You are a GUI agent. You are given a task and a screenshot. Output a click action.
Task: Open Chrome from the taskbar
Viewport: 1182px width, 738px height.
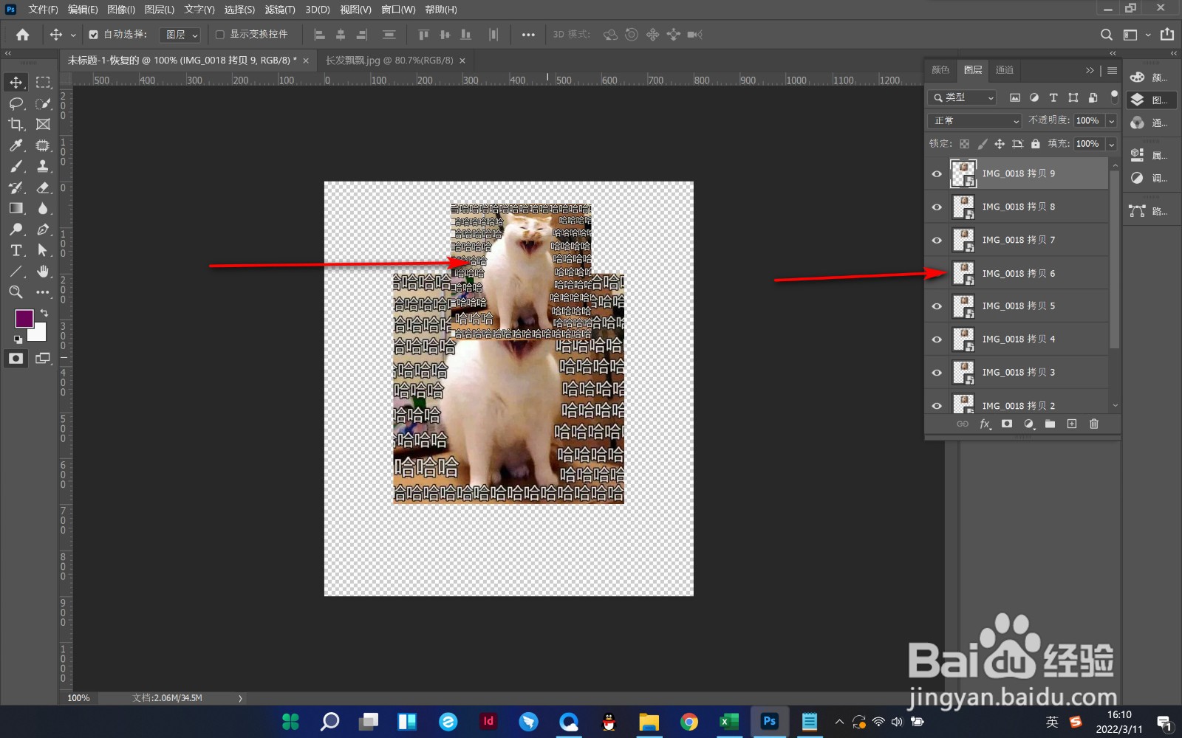[689, 722]
